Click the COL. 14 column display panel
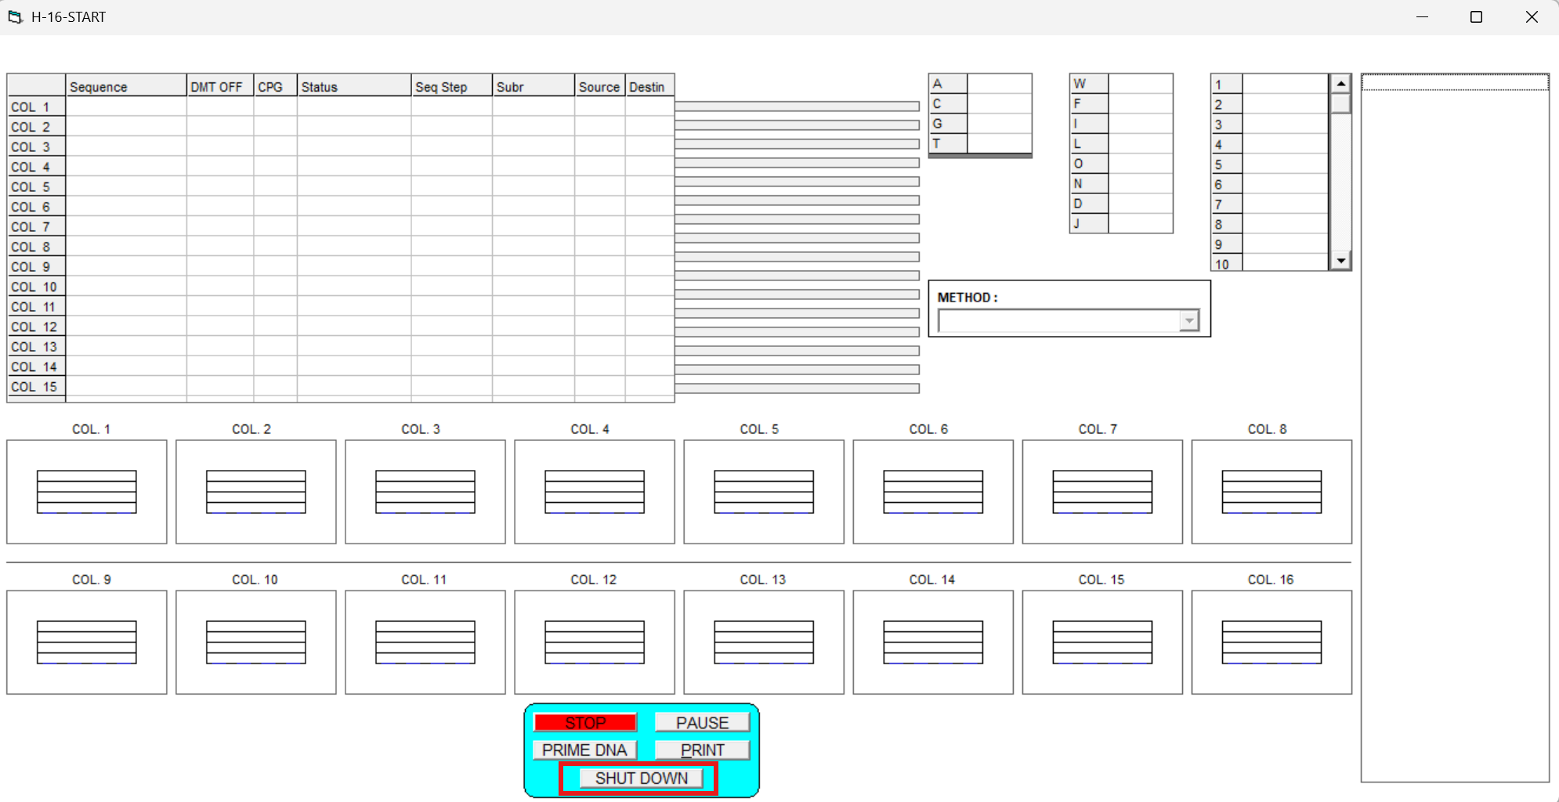Viewport: 1559px width, 802px height. coord(933,642)
